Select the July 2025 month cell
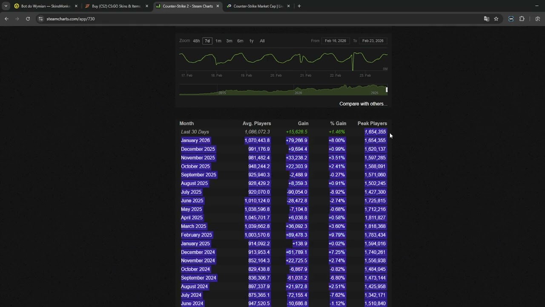 point(191,192)
